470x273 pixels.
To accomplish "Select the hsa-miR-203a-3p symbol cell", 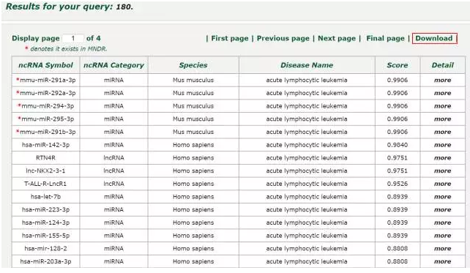I will (x=46, y=261).
